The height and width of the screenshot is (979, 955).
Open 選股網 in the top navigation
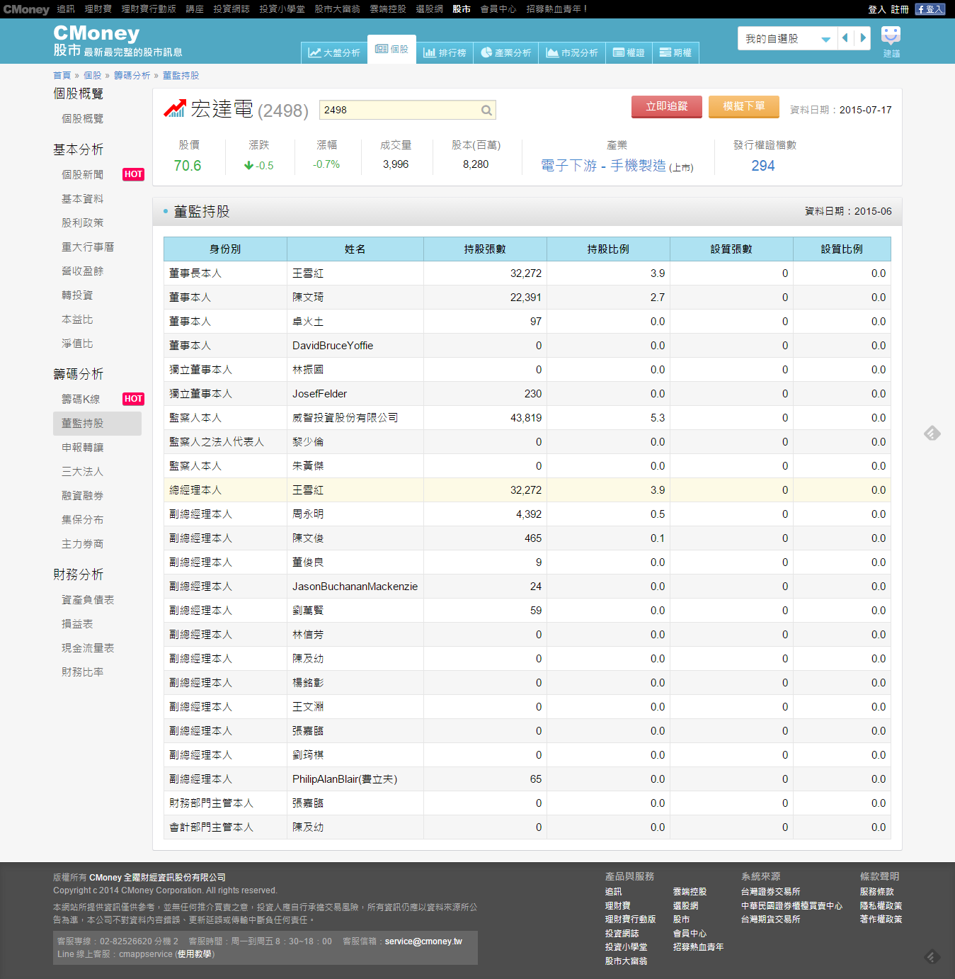coord(429,9)
